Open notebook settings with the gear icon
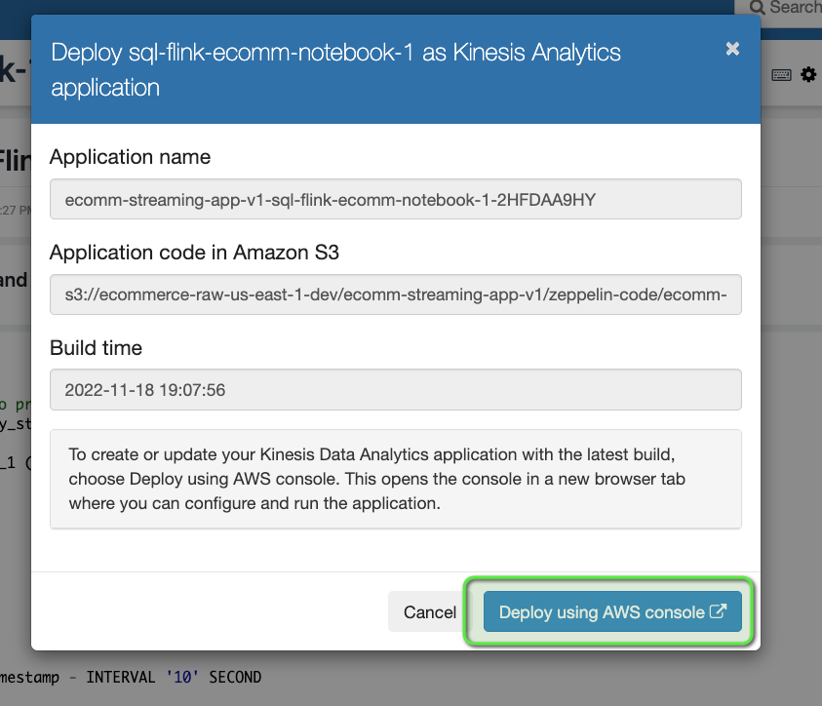Viewport: 822px width, 706px height. 808,74
